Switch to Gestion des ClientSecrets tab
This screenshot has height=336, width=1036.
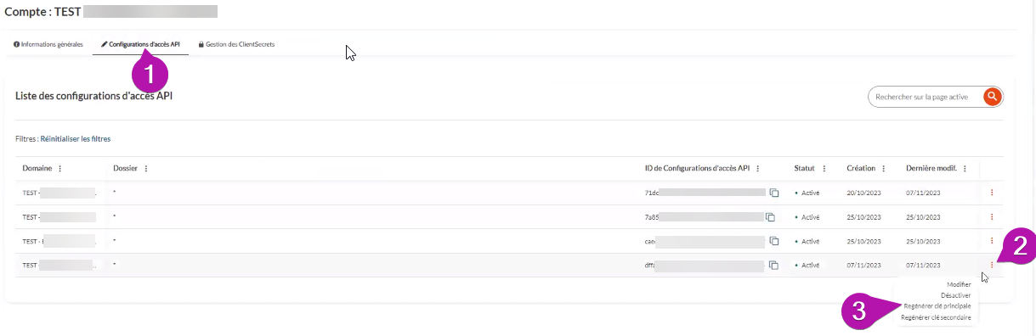(236, 43)
